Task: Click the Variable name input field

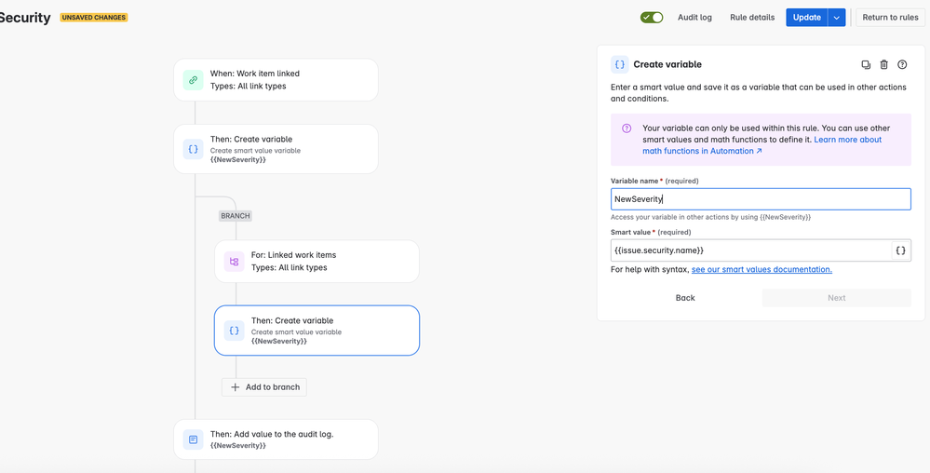Action: pyautogui.click(x=761, y=199)
